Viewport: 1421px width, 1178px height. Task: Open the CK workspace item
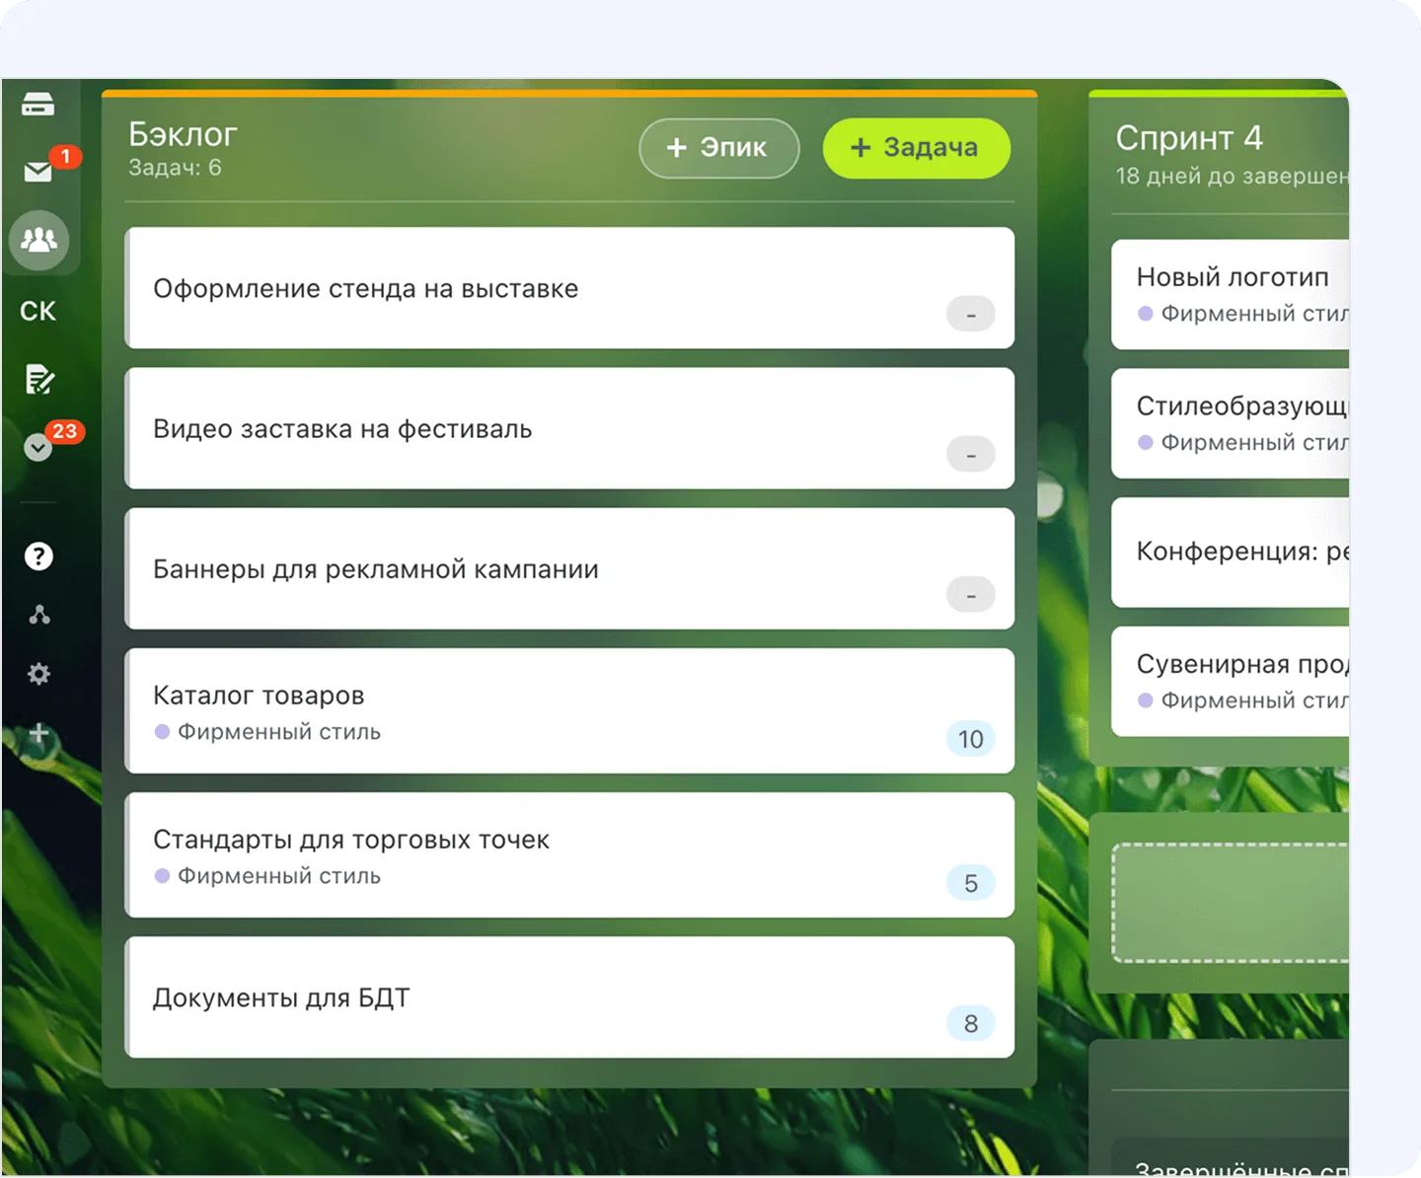point(38,312)
